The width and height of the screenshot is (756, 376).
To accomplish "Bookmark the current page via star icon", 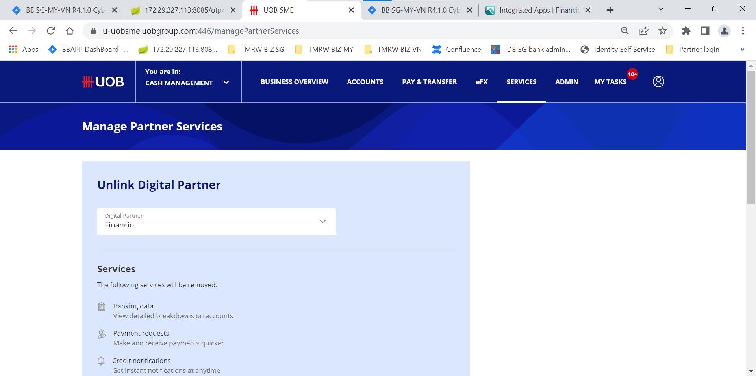I will click(x=663, y=31).
